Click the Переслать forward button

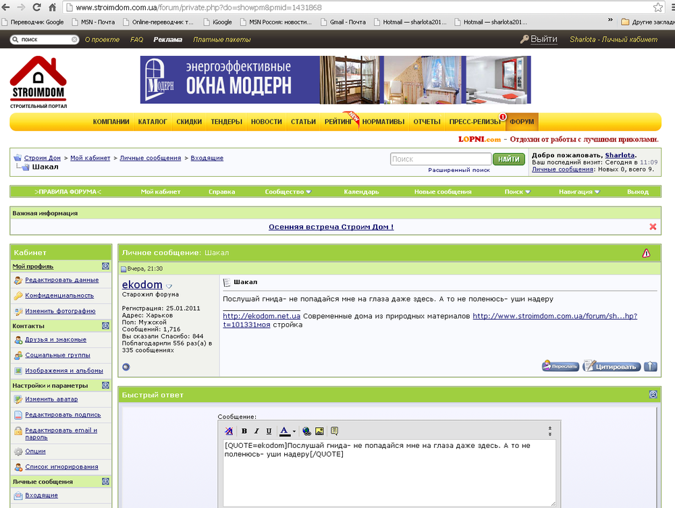pos(560,366)
